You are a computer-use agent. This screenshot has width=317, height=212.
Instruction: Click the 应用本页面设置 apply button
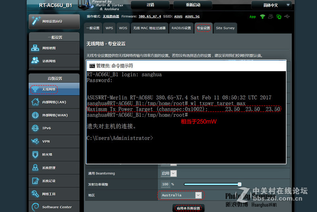[x=189, y=208]
